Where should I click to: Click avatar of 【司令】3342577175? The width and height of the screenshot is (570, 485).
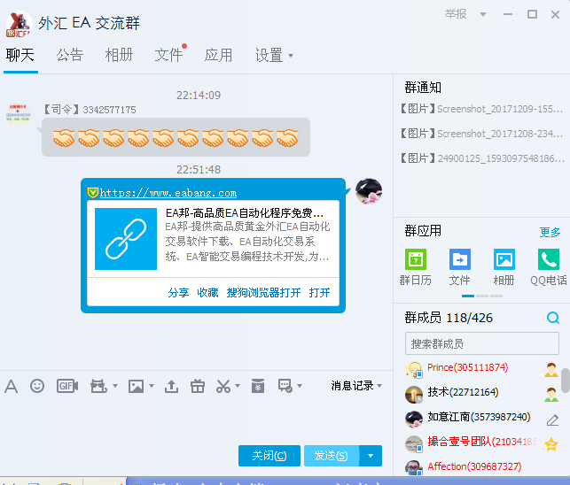[x=19, y=115]
